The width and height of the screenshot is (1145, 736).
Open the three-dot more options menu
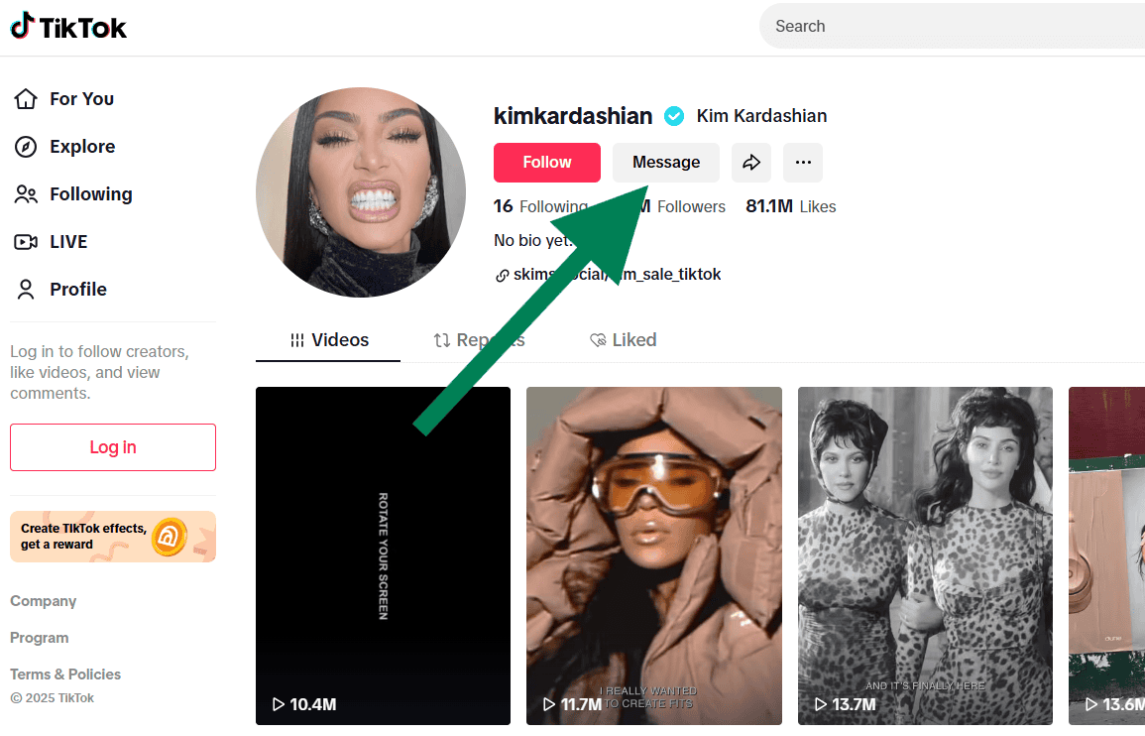pos(803,163)
